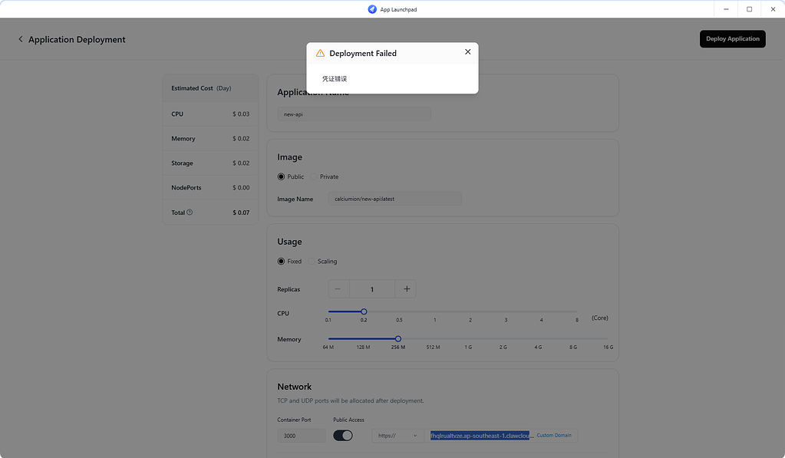Click the CPU $ 0.03 cost row

[210, 114]
